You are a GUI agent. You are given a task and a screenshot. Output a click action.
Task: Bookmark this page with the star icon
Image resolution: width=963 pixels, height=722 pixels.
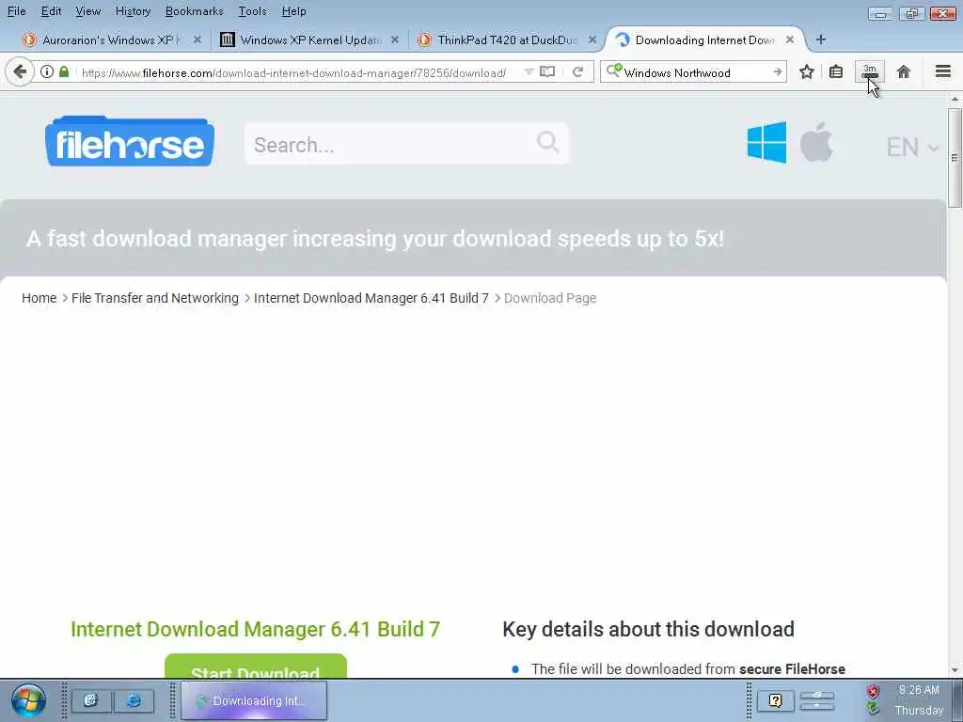pos(806,72)
